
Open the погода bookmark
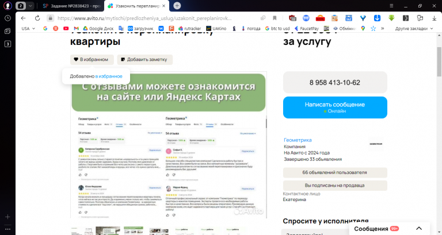click(x=251, y=28)
